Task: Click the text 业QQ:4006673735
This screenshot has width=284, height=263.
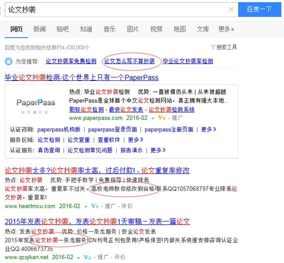Action: (29, 249)
